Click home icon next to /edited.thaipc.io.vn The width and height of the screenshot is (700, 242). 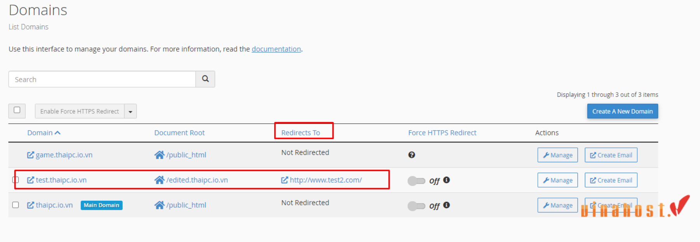[159, 180]
